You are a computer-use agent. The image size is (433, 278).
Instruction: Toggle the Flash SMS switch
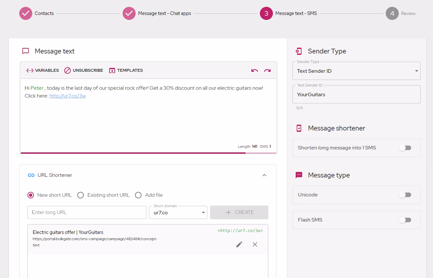click(x=405, y=220)
